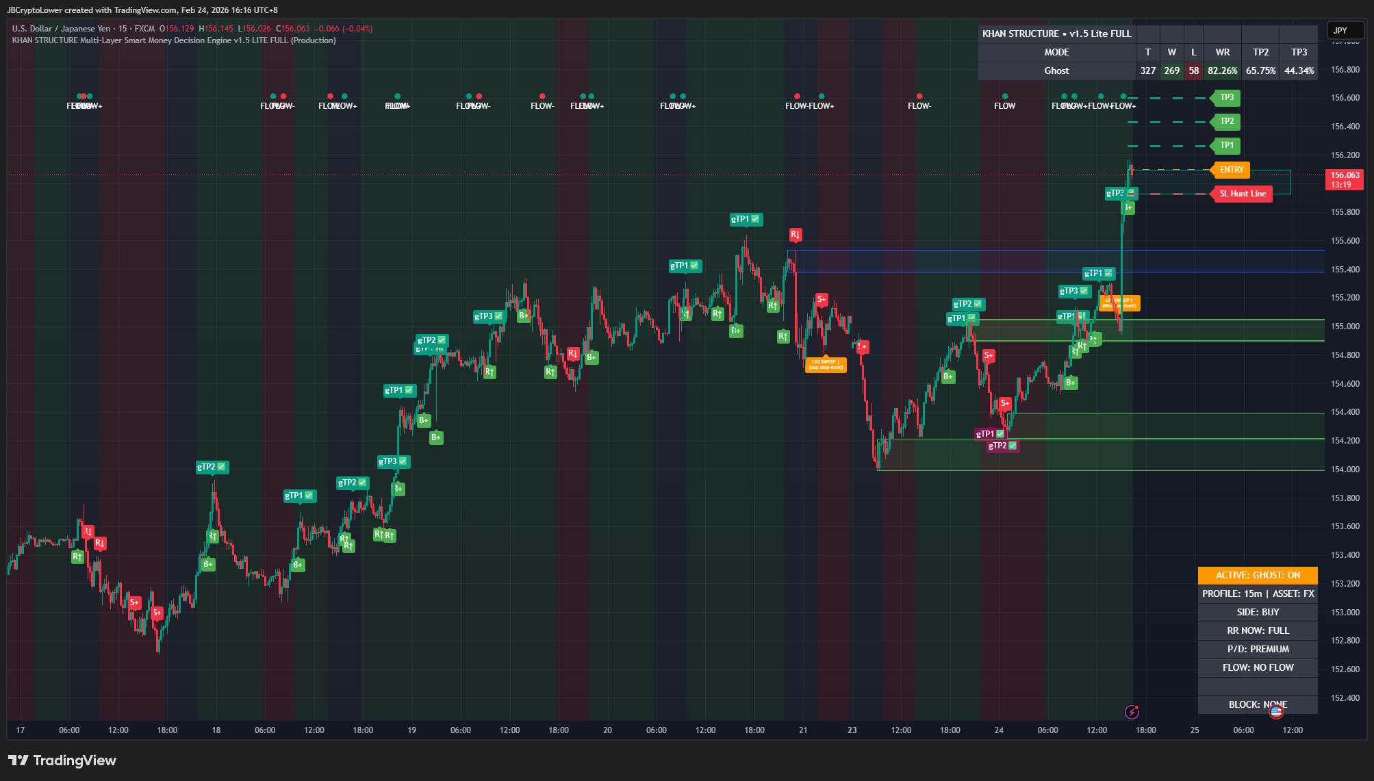Open the JPY currency selector

[x=1345, y=30]
